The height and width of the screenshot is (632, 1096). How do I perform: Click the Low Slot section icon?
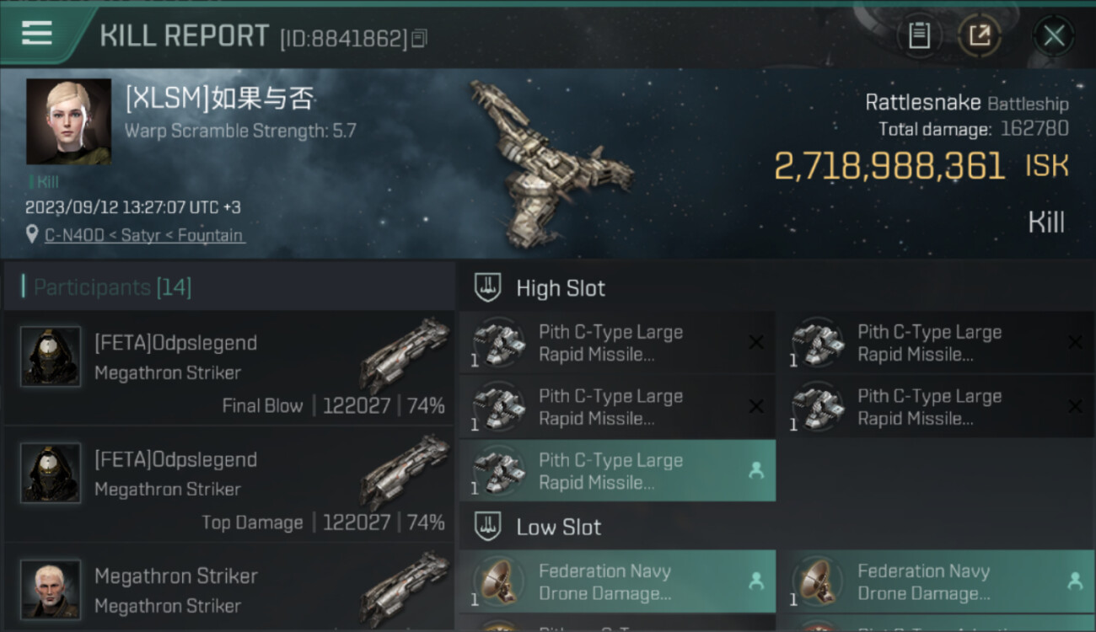click(487, 527)
